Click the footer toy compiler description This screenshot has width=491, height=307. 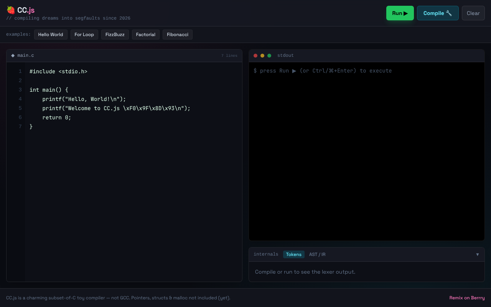point(118,298)
